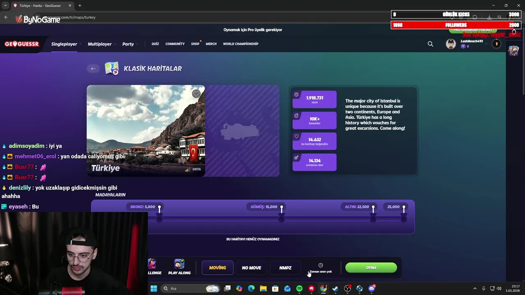Click the 1.918.731 games played stat
This screenshot has width=525, height=295.
coord(315,100)
